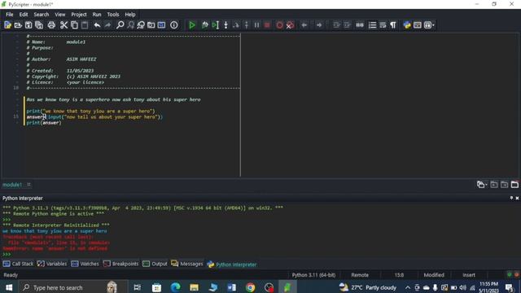Save all open files
Viewport: 521px width, 293px height.
click(39, 25)
